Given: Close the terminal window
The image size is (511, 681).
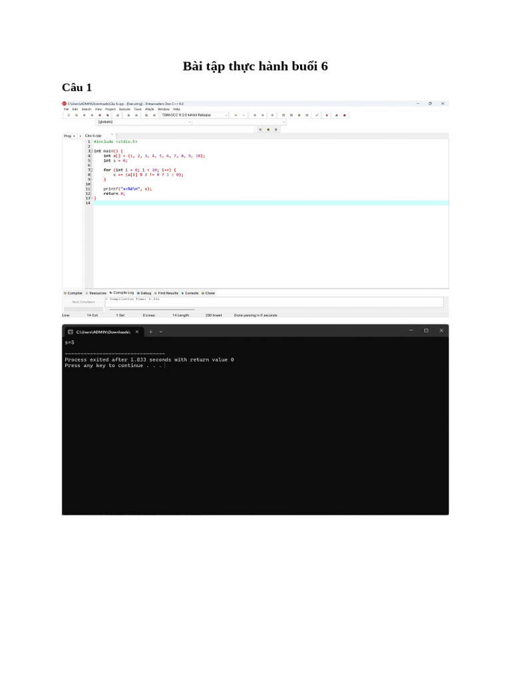Looking at the screenshot, I should [x=442, y=331].
